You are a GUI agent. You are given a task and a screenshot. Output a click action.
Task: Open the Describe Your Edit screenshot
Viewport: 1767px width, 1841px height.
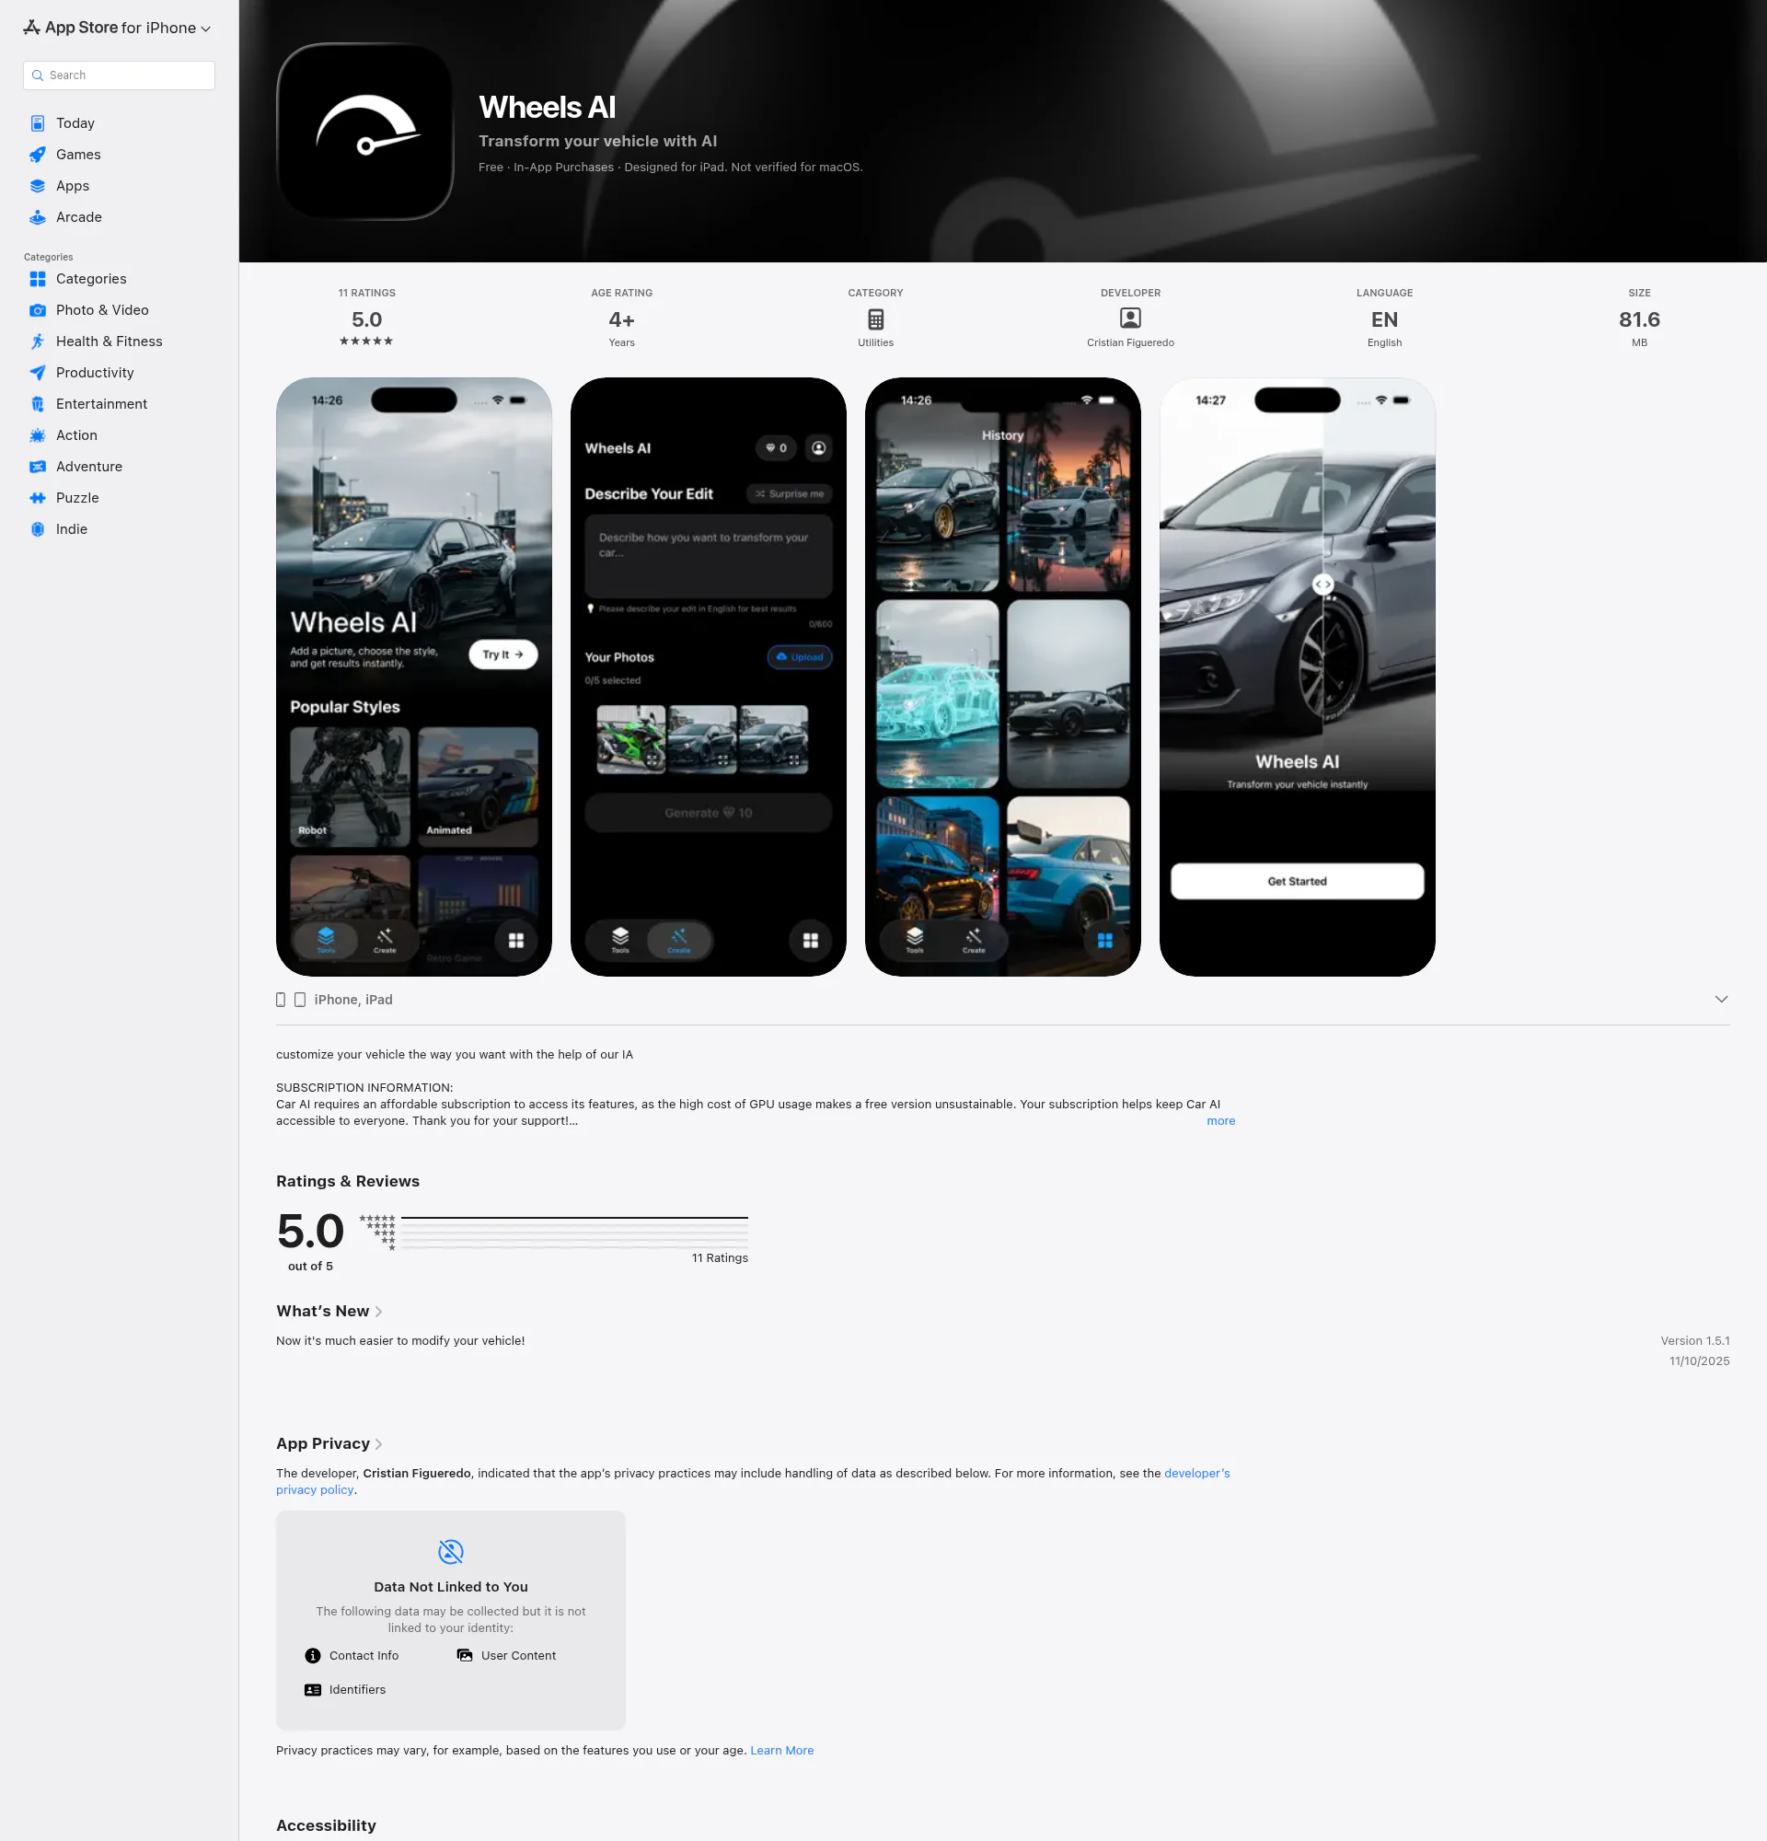[x=709, y=677]
